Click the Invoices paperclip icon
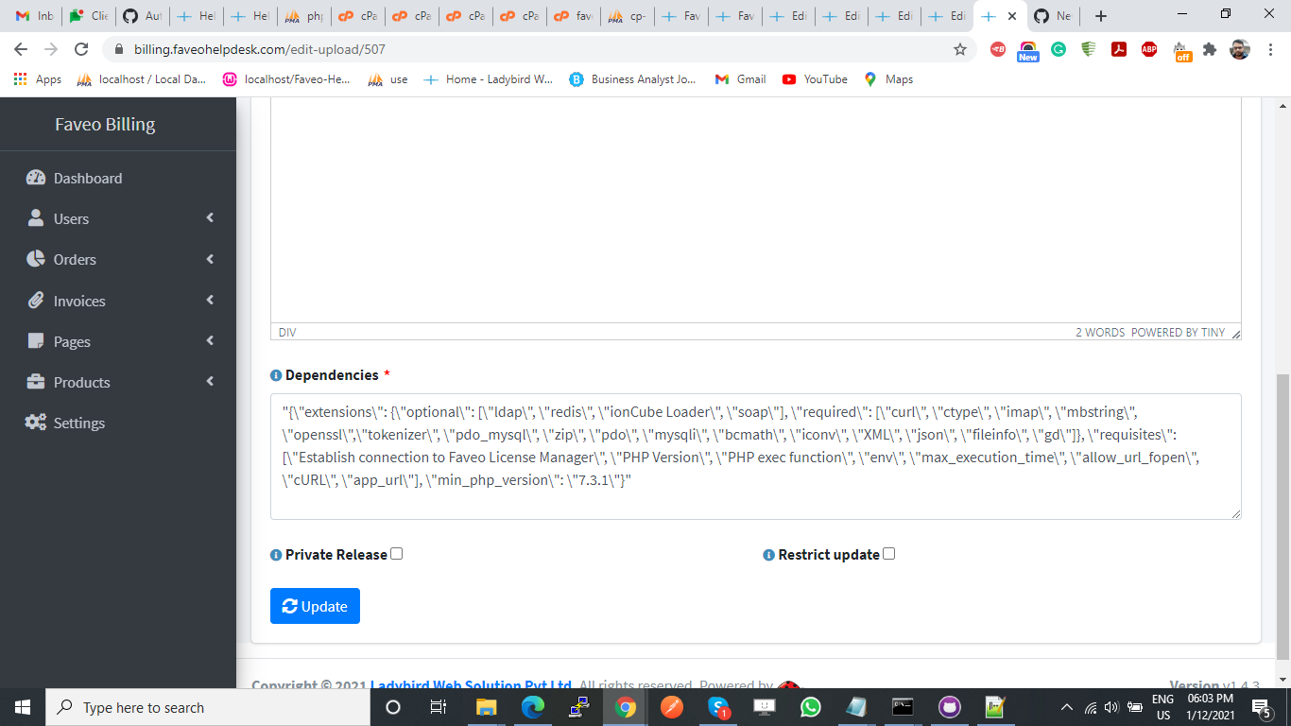The height and width of the screenshot is (726, 1291). point(36,301)
